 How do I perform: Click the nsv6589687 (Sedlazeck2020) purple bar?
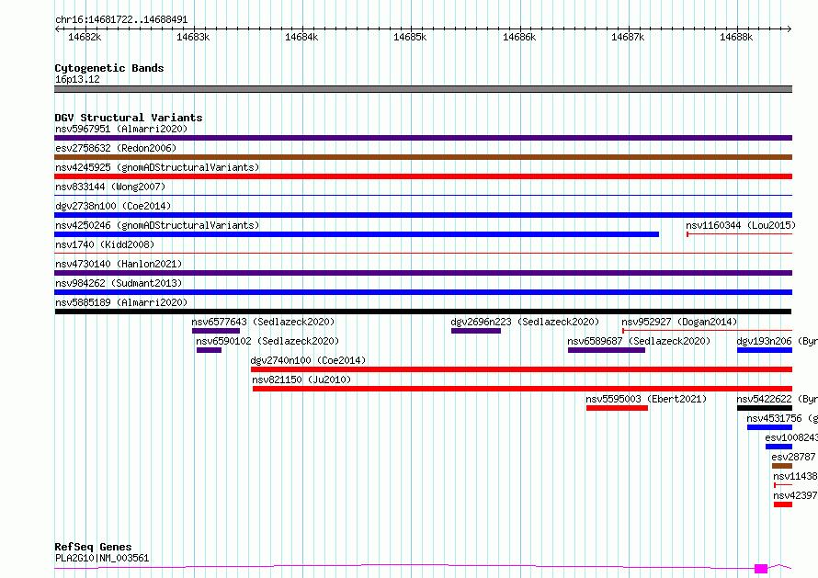click(607, 350)
